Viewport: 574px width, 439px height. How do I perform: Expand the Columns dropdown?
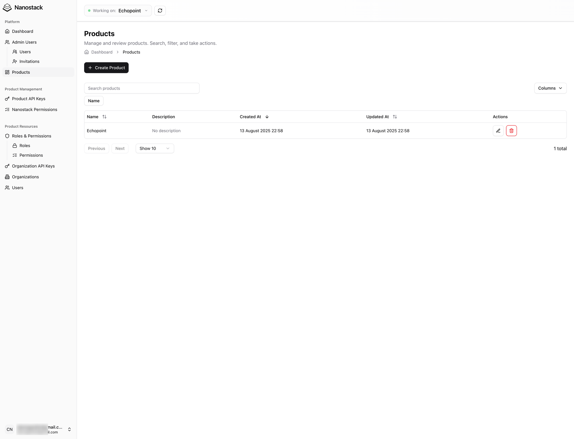coord(550,88)
